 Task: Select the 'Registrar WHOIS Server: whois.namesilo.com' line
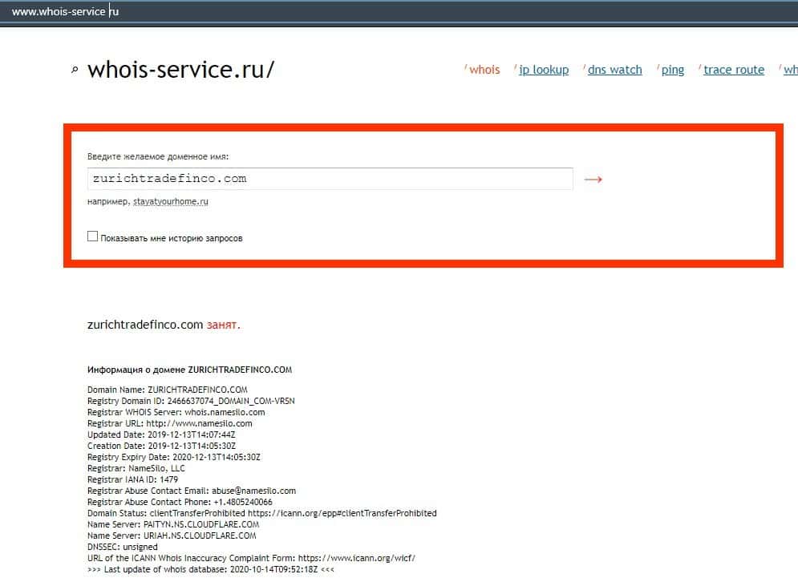click(176, 412)
